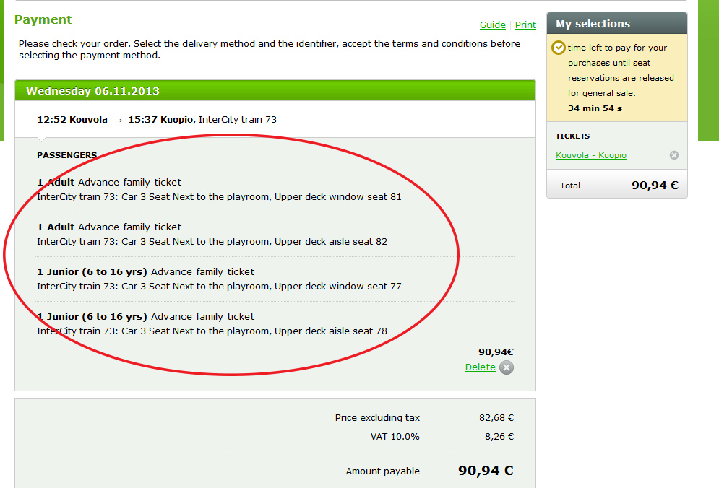The height and width of the screenshot is (488, 719).
Task: Click the My selections panel title
Action: pyautogui.click(x=593, y=24)
